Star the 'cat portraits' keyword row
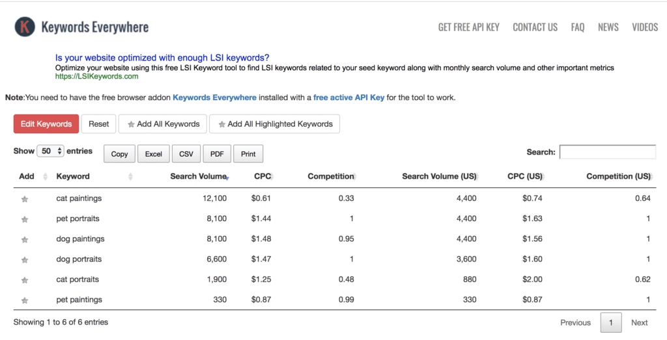Viewport: 667px width, 340px height. click(x=25, y=280)
